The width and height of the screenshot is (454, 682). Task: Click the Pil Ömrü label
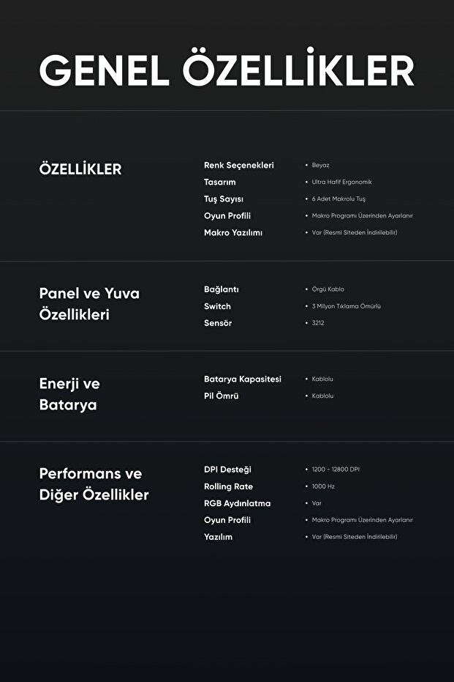click(221, 396)
